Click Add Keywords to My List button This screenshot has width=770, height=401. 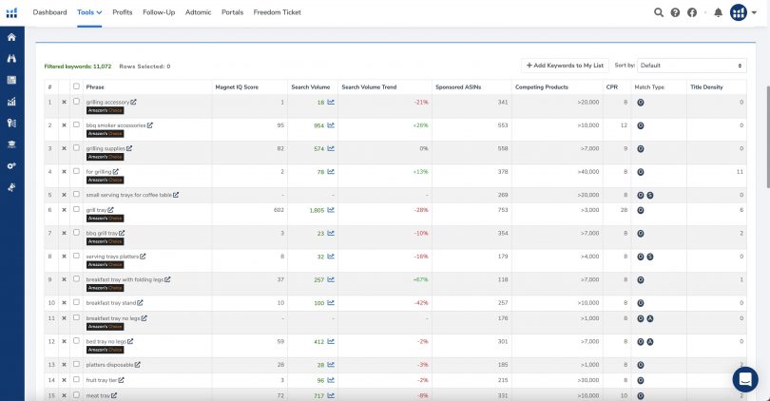(565, 66)
